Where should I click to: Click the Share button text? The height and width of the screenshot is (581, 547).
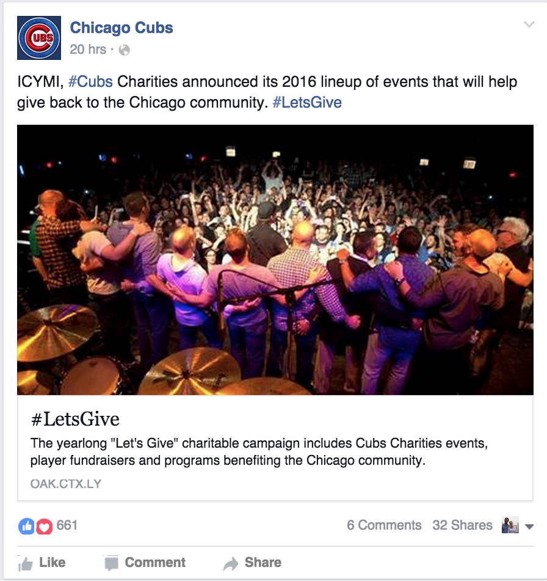pos(263,562)
